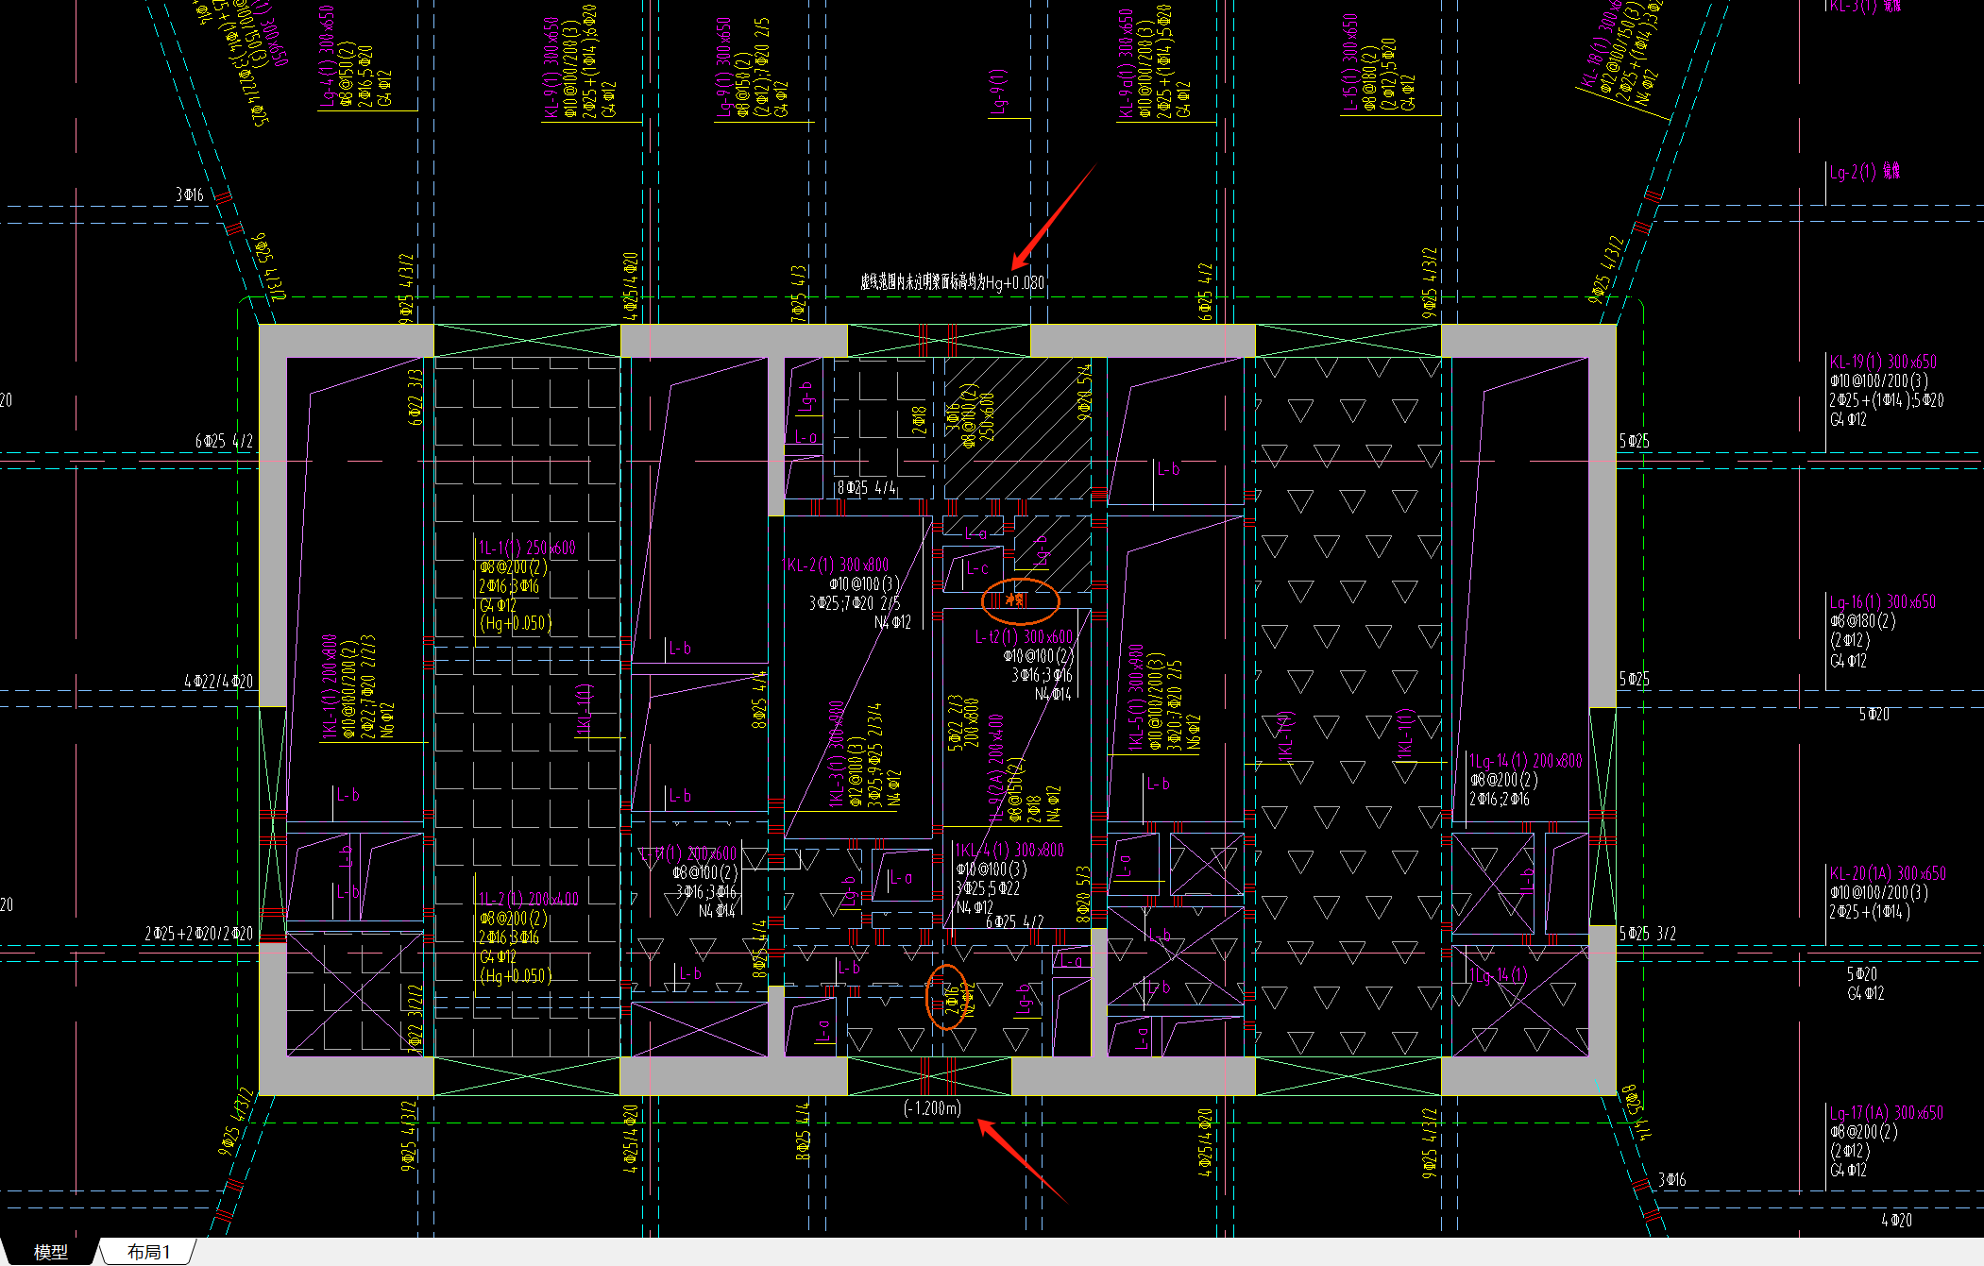1984x1266 pixels.
Task: Select stirrup text Φ10@100(3) under 1KL-2(1)
Action: 864,583
